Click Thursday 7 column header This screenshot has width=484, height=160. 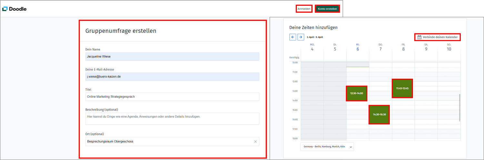click(x=380, y=47)
